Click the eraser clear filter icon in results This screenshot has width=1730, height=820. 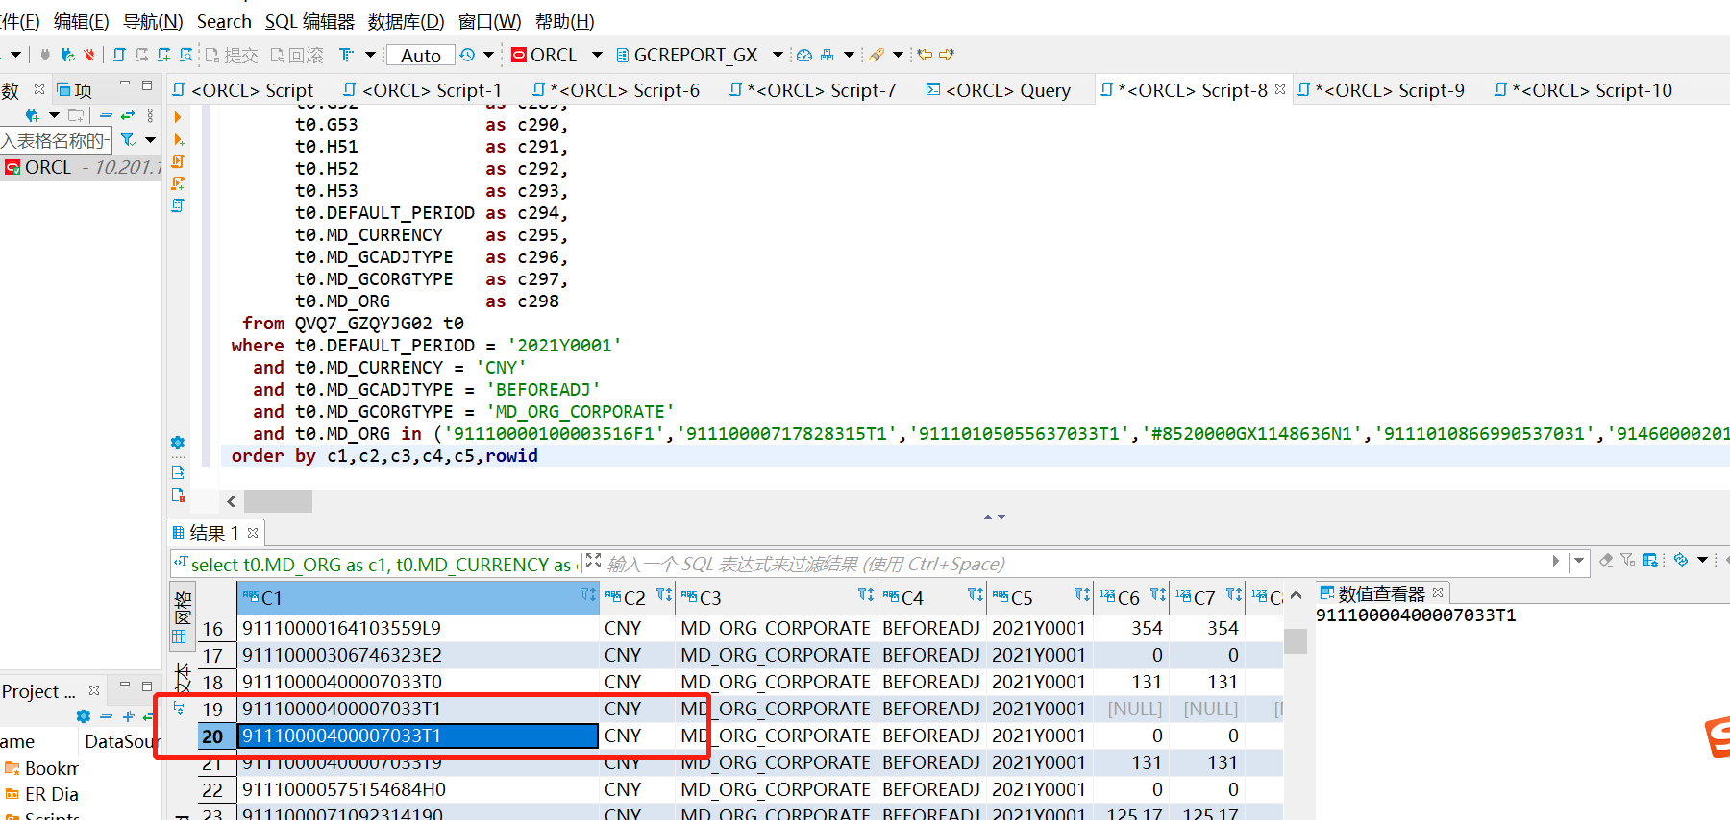(x=1605, y=560)
